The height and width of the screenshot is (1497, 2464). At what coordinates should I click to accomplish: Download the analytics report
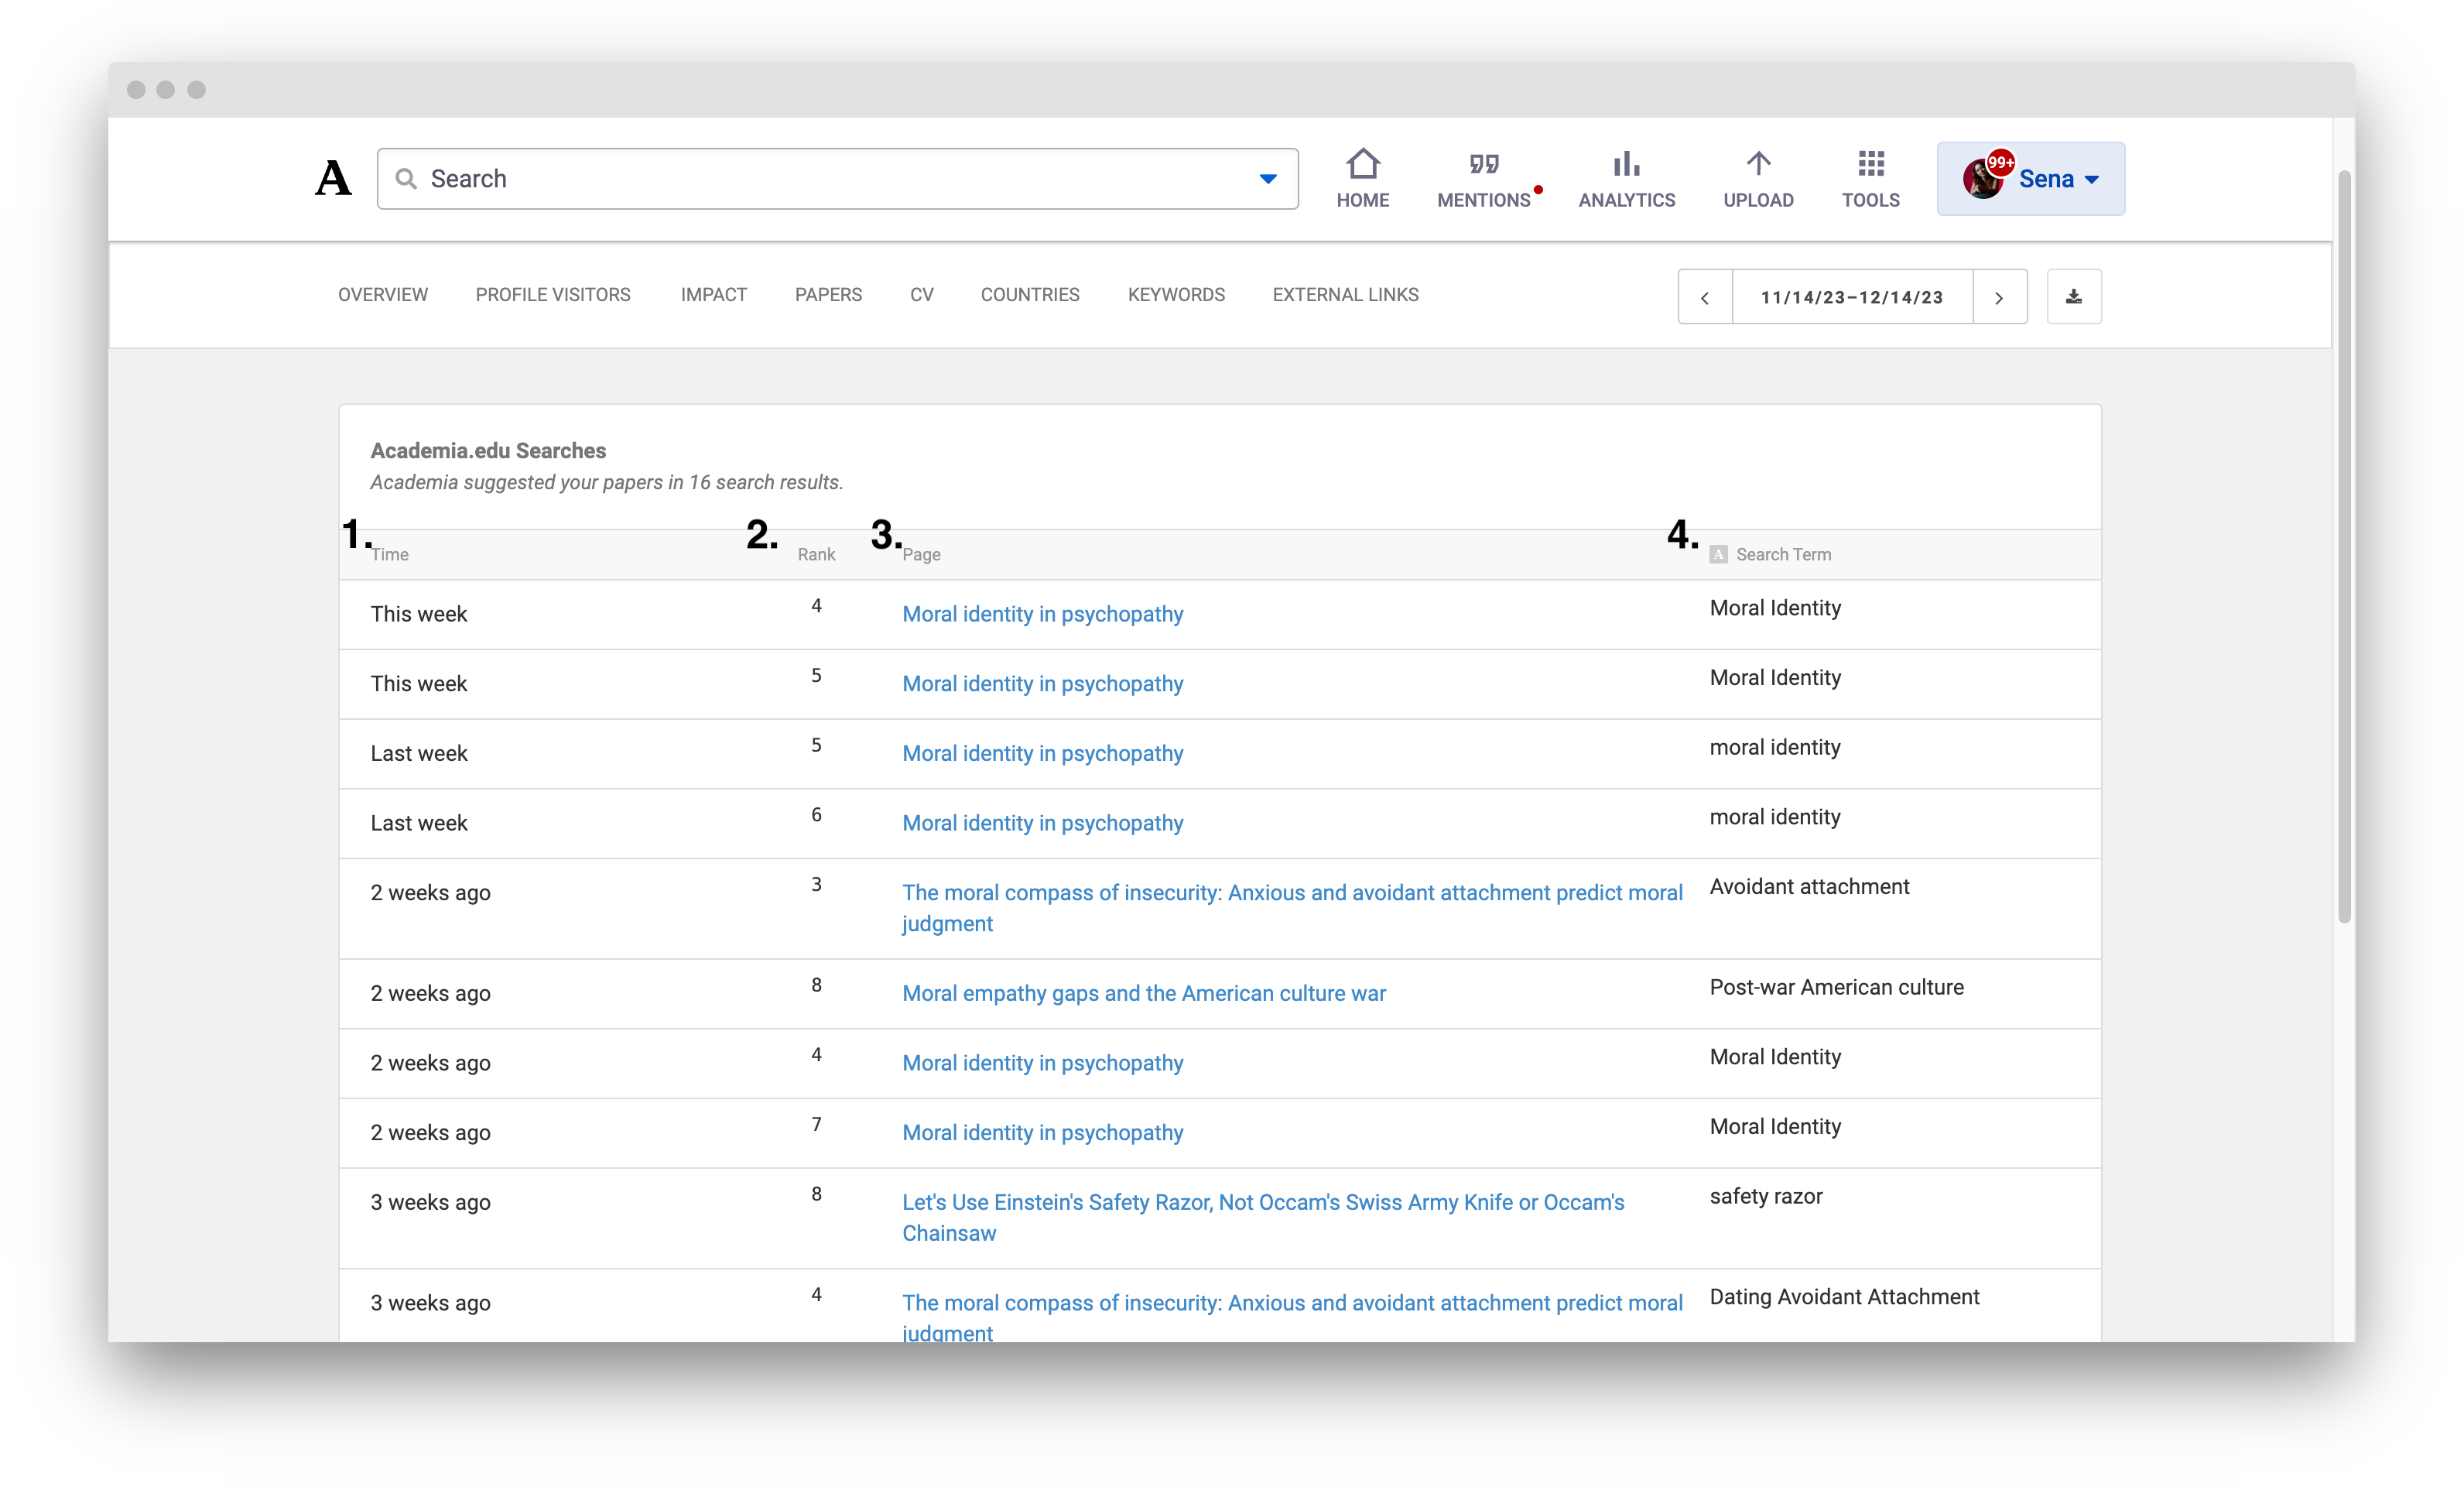click(x=2074, y=297)
